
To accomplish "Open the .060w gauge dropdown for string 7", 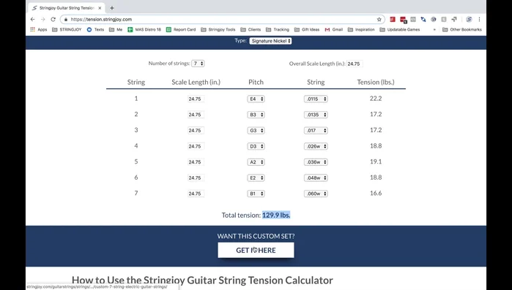I will [x=316, y=194].
